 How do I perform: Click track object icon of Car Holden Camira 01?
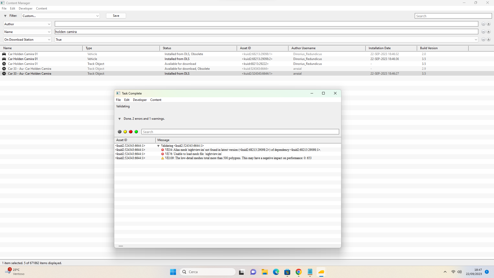(x=4, y=64)
